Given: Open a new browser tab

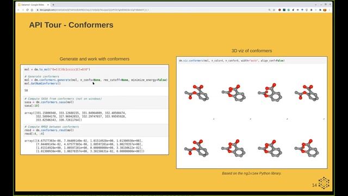Looking at the screenshot, I should point(53,5).
